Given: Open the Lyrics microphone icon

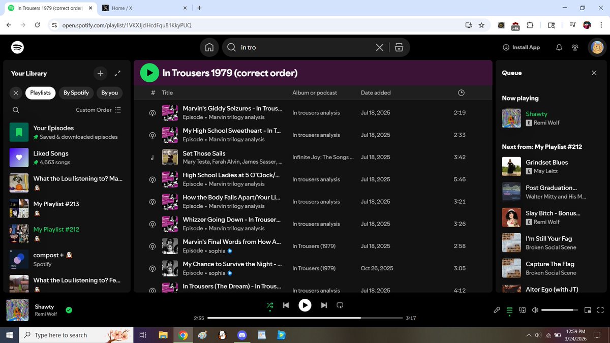Looking at the screenshot, I should pos(497,310).
